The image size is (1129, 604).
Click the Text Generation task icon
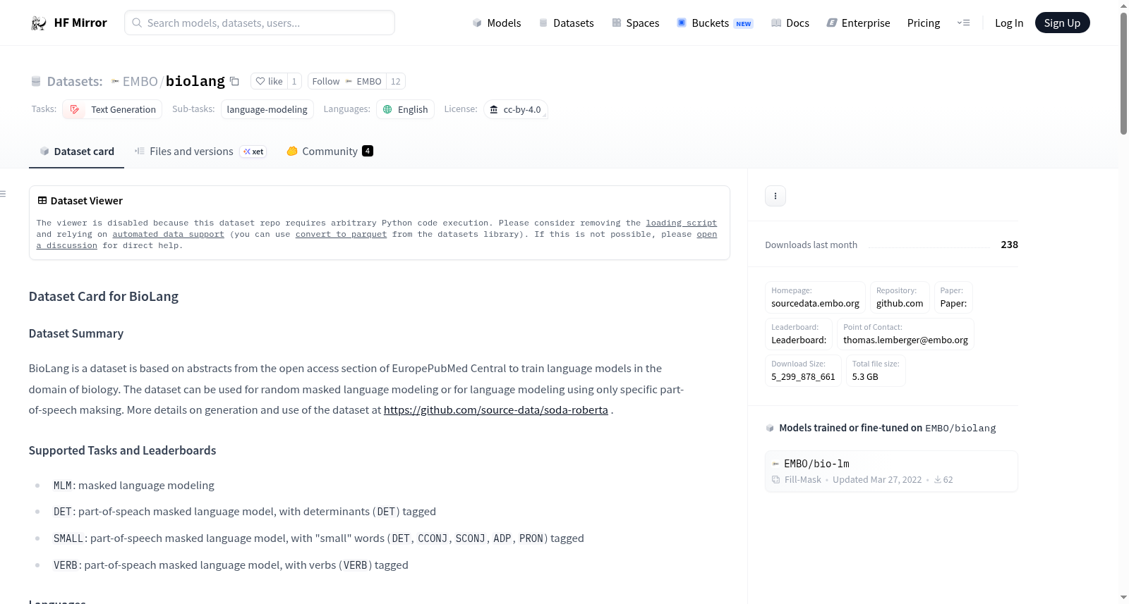[x=75, y=109]
